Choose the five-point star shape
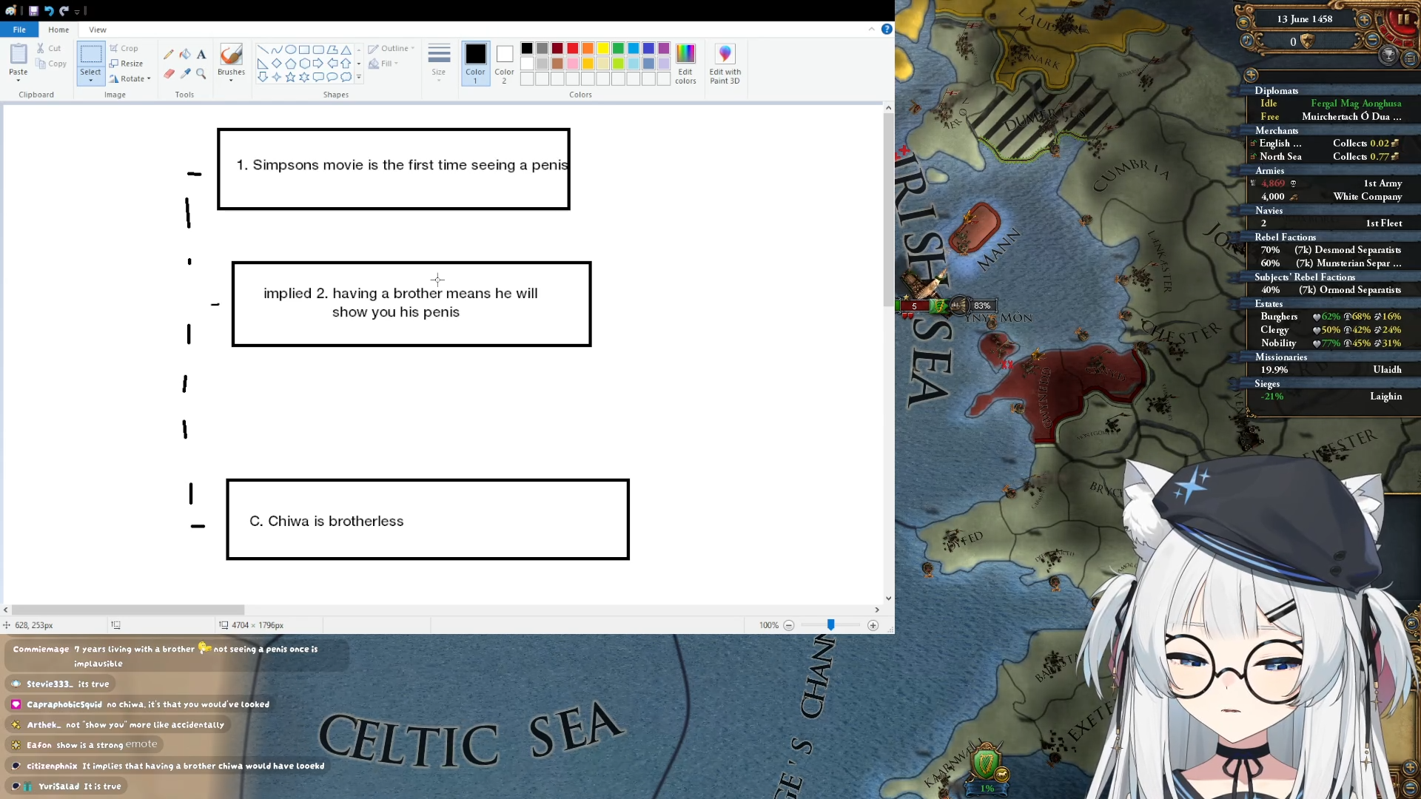 [290, 77]
